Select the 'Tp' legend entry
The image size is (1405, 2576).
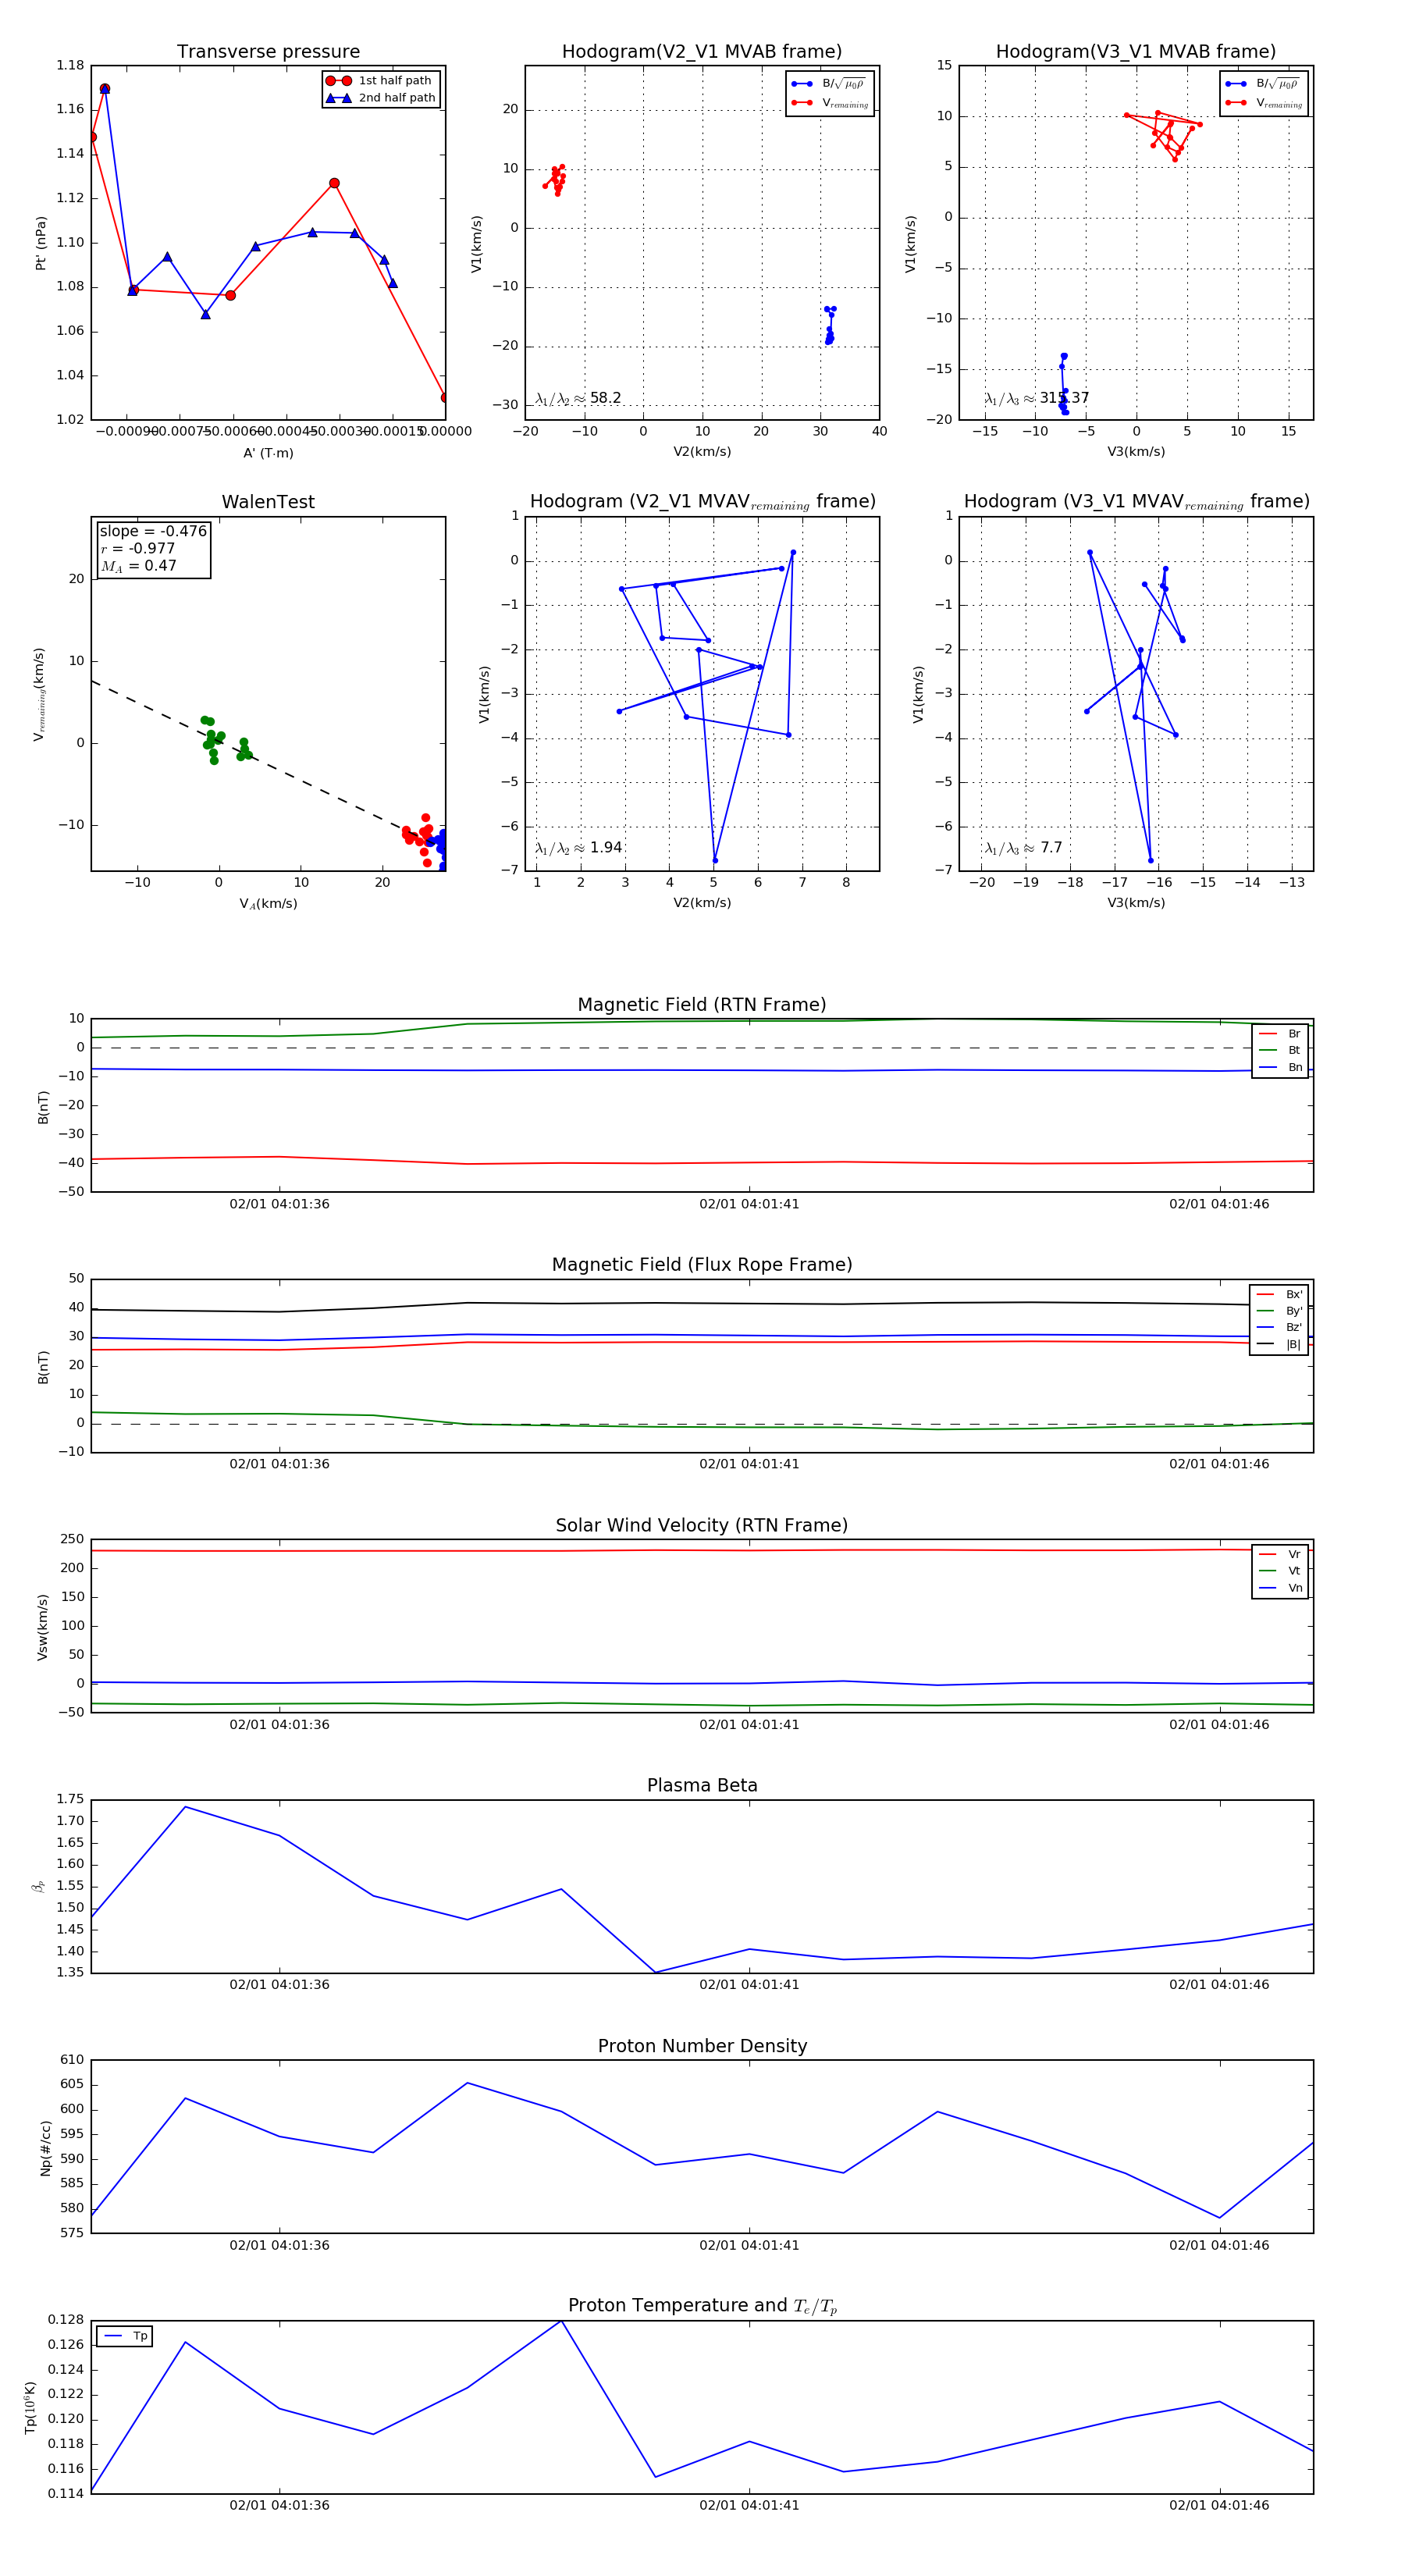tap(126, 2336)
